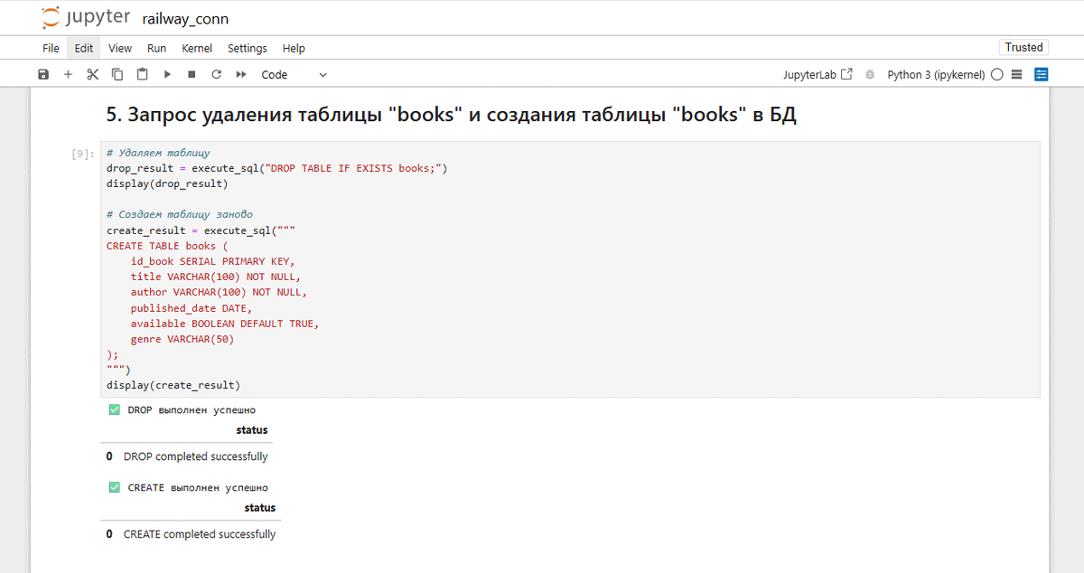
Task: Click the 'title VARCHAR(100) NOT NULL' code line
Action: 216,277
